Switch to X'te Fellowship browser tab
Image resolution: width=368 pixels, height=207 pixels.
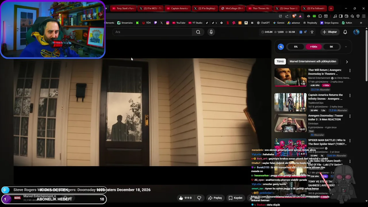pos(313,8)
